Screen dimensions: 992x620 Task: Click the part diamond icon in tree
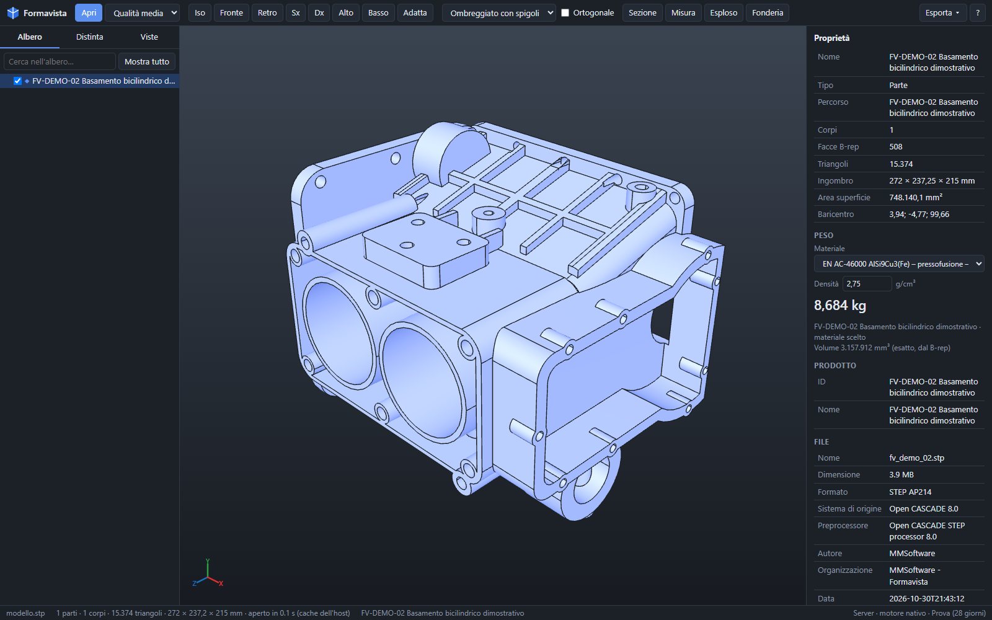27,81
